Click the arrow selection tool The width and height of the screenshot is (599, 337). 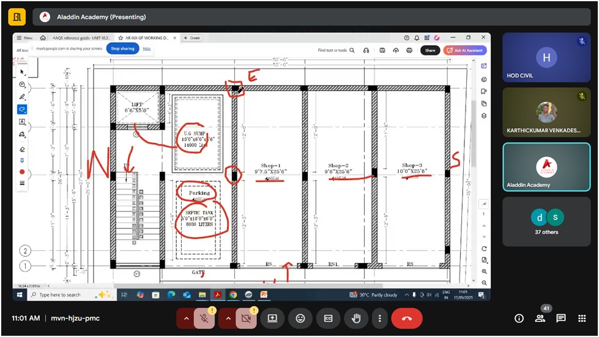point(23,72)
